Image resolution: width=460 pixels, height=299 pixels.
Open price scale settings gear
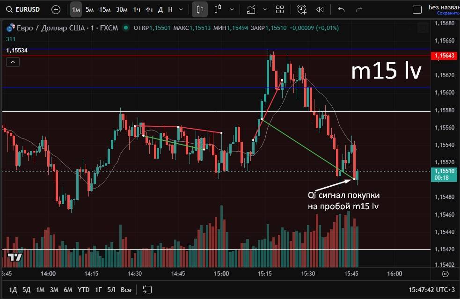pos(445,274)
